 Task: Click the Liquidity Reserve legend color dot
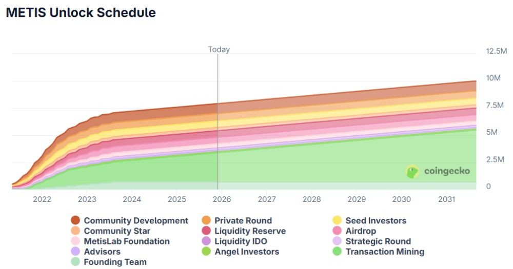tap(206, 231)
